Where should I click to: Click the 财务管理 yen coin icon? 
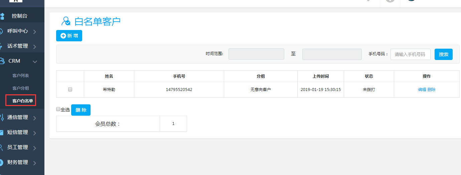coord(2,162)
